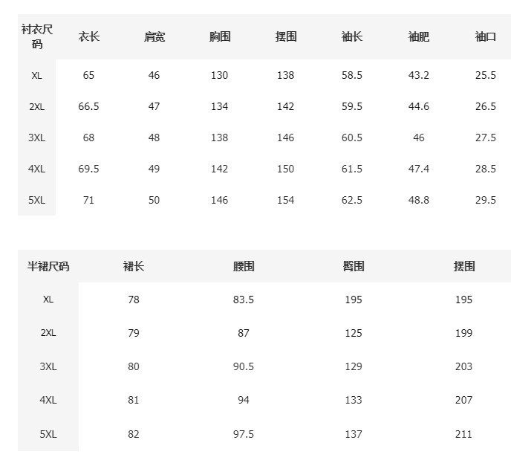This screenshot has width=511, height=466.
Task: Select the 29.5 cuff value for 5XL
Action: tap(486, 200)
